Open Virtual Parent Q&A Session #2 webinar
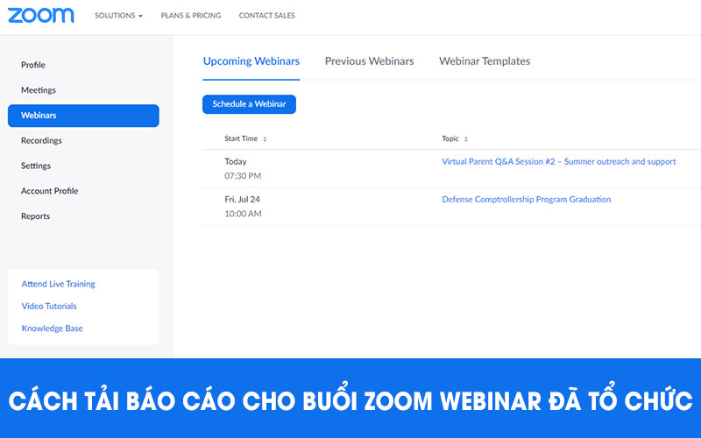This screenshot has width=701, height=438. coord(559,162)
